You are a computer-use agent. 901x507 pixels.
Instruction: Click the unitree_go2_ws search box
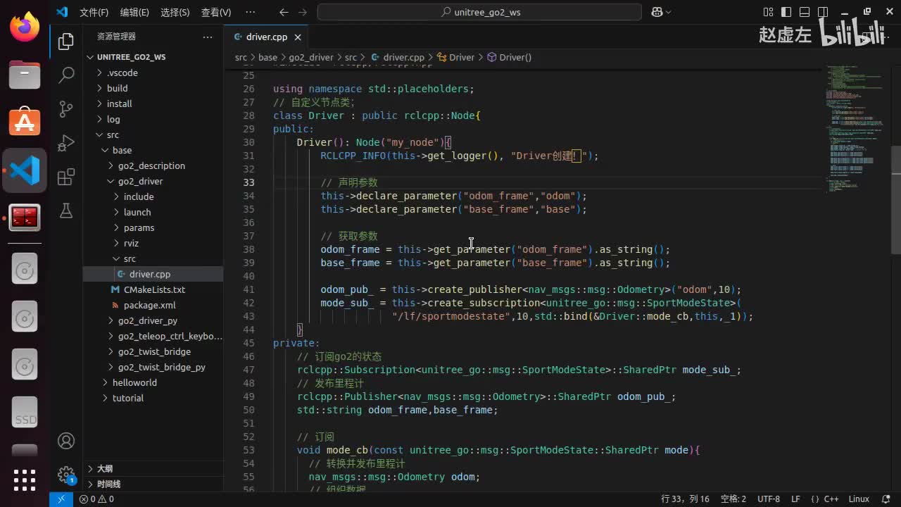[479, 12]
